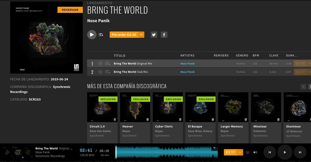Click Dave Van Guten artist name
Screen dimensions: 311x162
tap(100, 131)
